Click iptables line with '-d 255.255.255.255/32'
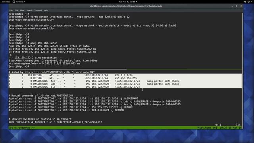This screenshot has height=143, width=254. click(71, 107)
